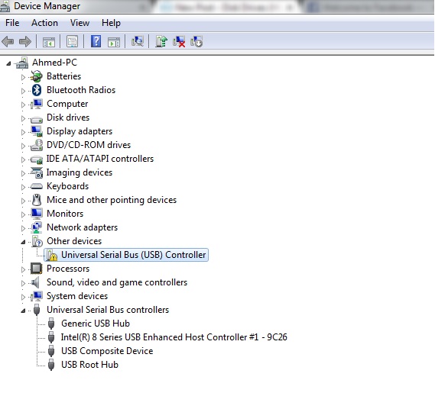
Task: Click the Disk drives category icon
Action: [x=37, y=120]
